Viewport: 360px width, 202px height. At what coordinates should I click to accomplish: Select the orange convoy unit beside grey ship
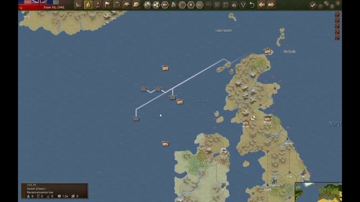[180, 102]
